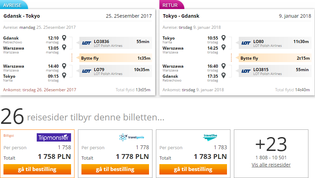Click the Gdansk 17:35 arrival location pin
This screenshot has height=178, width=315.
224,75
